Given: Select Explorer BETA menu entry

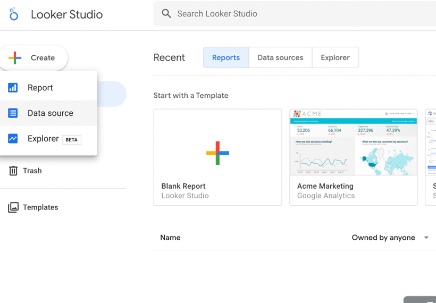Looking at the screenshot, I should (x=44, y=139).
